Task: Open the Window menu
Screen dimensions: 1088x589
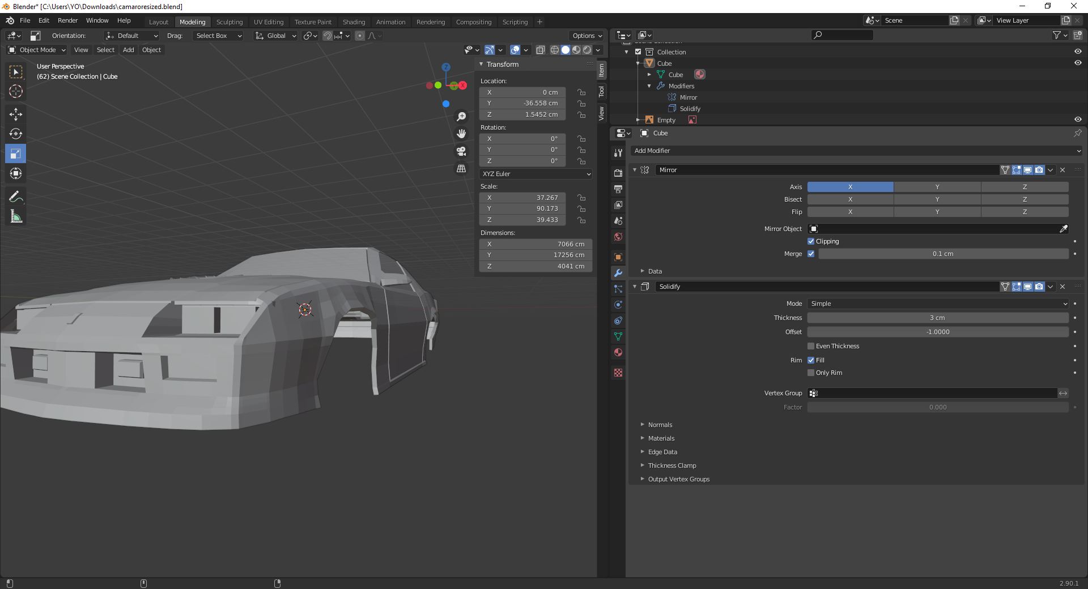Action: point(97,20)
